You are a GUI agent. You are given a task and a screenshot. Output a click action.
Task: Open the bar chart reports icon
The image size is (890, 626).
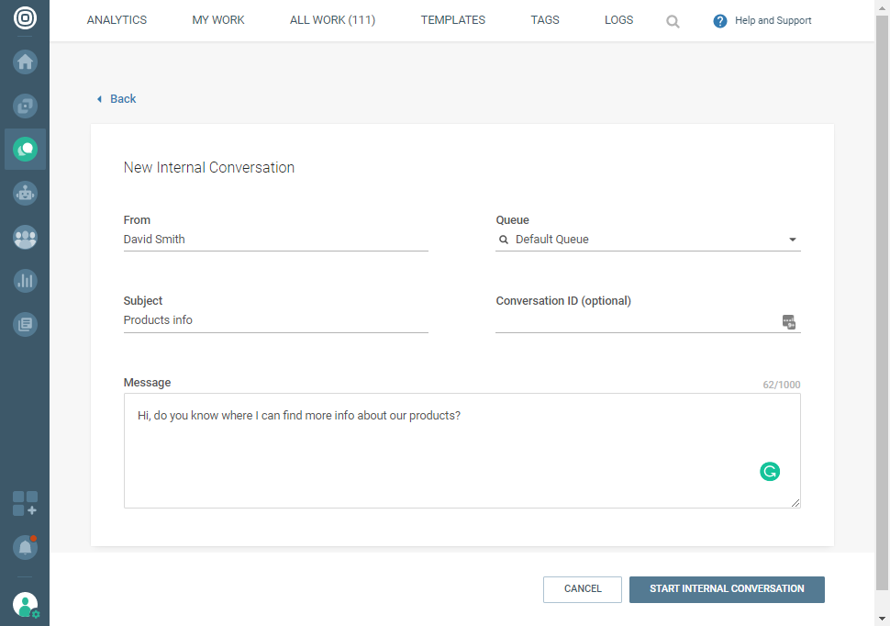(x=25, y=281)
